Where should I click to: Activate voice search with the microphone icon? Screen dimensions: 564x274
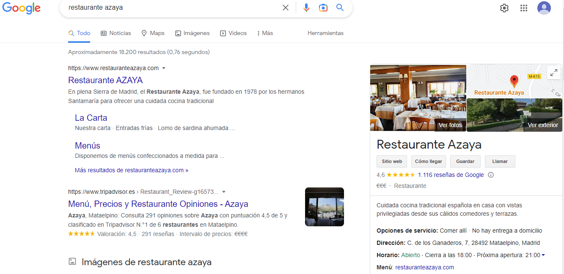tap(306, 8)
